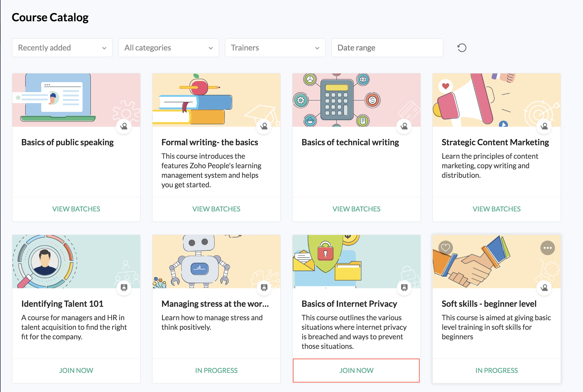
Task: Click course type badge on Formal writing card
Action: pos(264,126)
